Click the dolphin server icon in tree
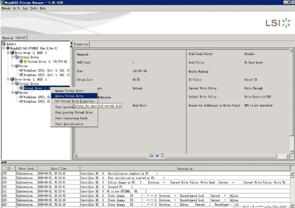The height and width of the screenshot is (208, 295). click(x=4, y=44)
